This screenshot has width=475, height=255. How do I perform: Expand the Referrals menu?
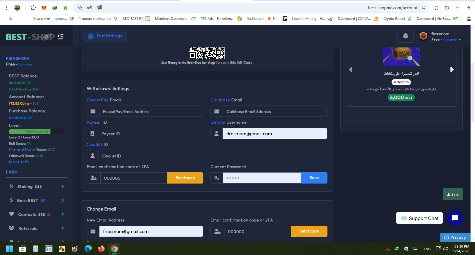(x=37, y=228)
